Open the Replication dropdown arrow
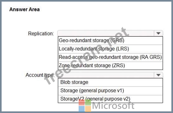Viewport: 173px width, 113px height. coord(158,33)
